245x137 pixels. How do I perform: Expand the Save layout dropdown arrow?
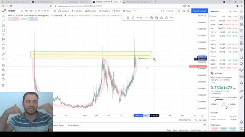coord(175,11)
